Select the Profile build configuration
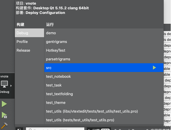The height and width of the screenshot is (130, 171). (x=29, y=41)
